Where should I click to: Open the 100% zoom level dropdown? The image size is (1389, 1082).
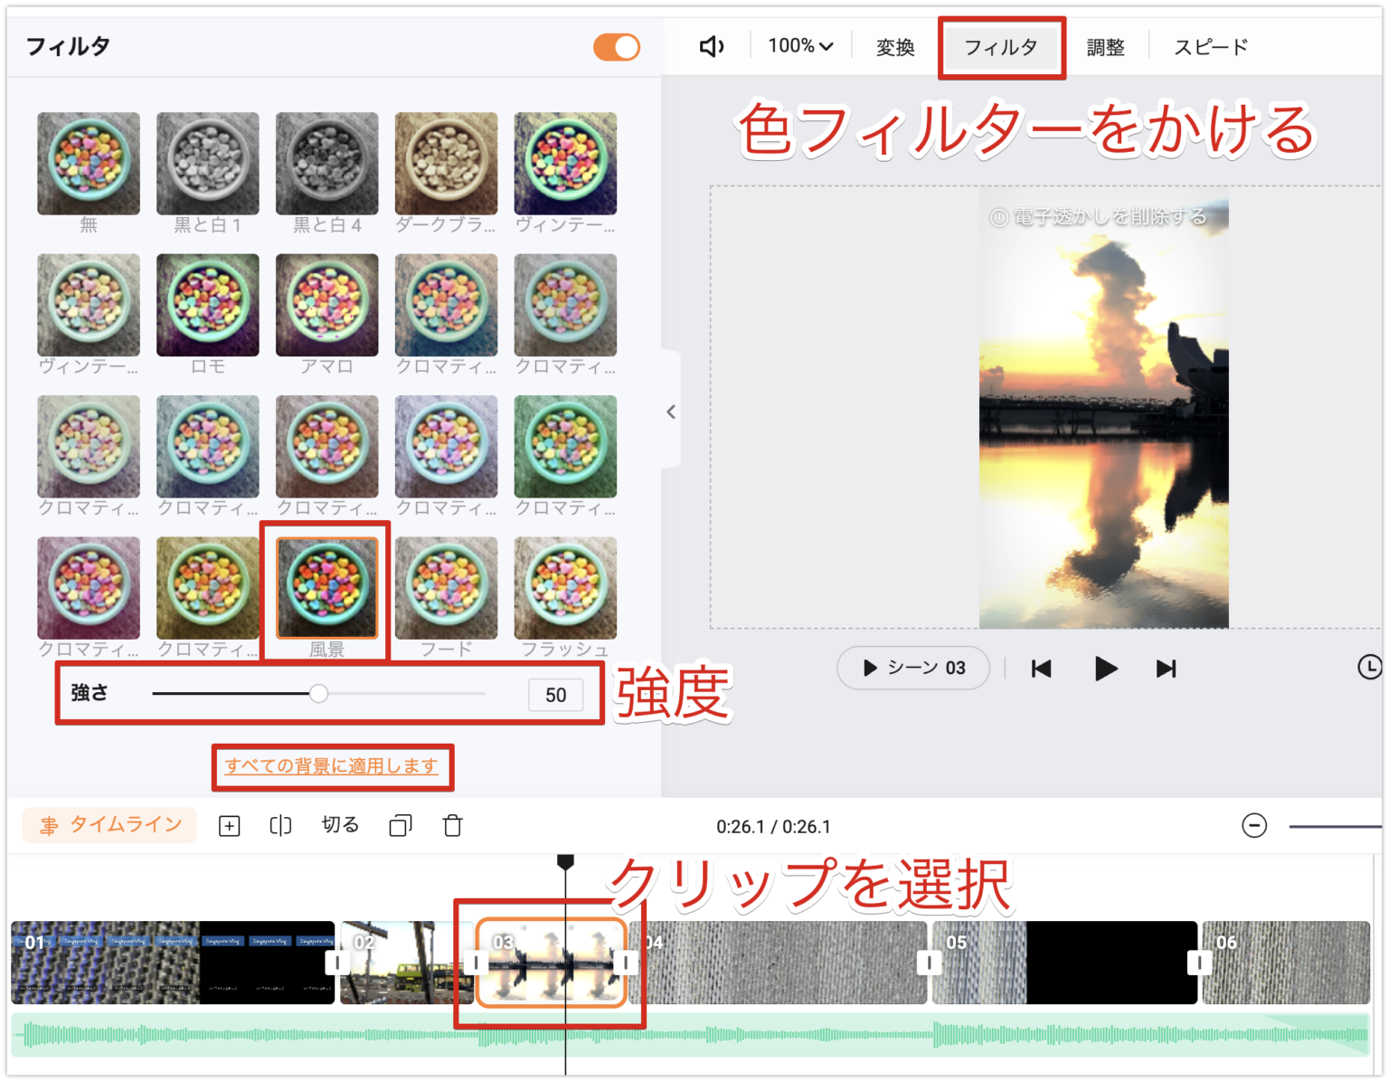pyautogui.click(x=798, y=45)
